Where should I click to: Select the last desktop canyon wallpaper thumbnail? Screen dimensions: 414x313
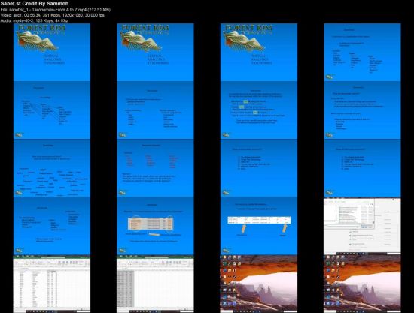(362, 284)
